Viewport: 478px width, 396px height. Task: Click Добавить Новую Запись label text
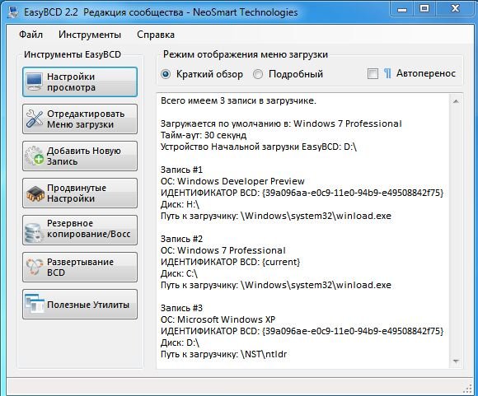click(x=83, y=156)
